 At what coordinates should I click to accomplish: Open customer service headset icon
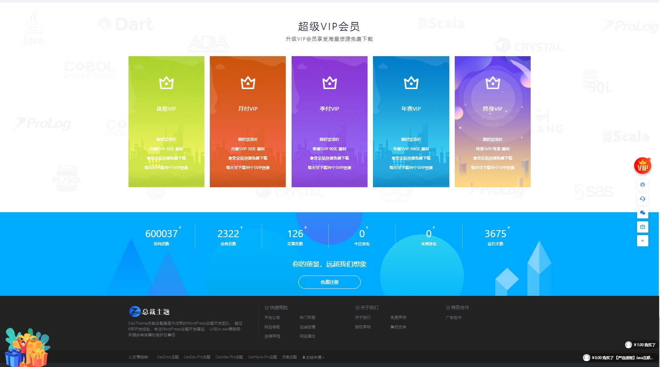point(642,199)
